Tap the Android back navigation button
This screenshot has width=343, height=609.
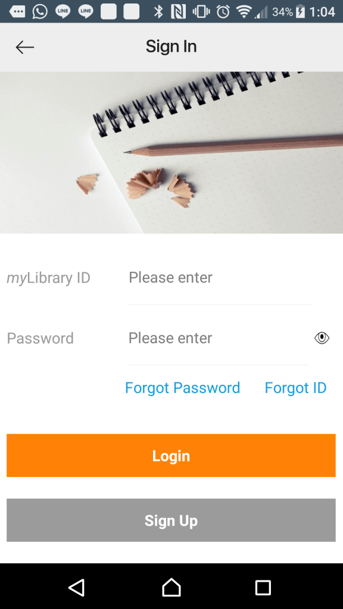click(77, 587)
